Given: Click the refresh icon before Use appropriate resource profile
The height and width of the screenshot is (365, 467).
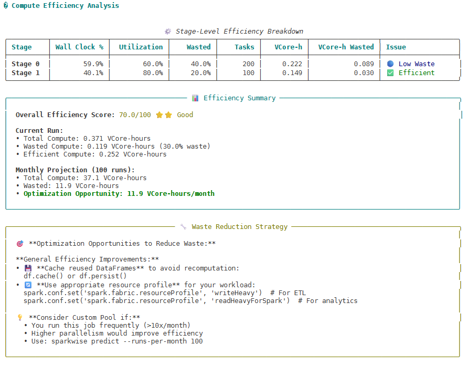Looking at the screenshot, I should 28,285.
